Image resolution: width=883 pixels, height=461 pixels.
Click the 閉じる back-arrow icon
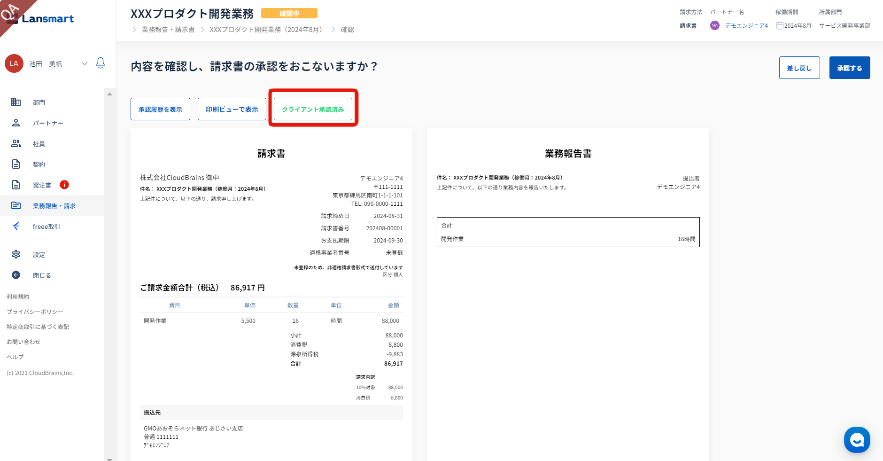click(16, 275)
